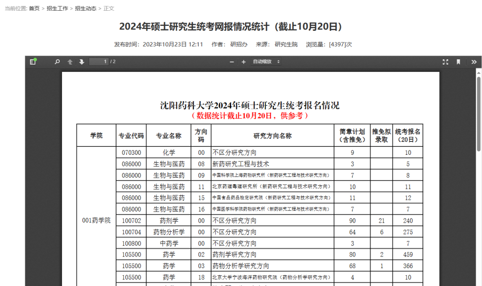This screenshot has width=482, height=286.
Task: Toggle the PDF viewer sidebar
Action: pos(33,62)
